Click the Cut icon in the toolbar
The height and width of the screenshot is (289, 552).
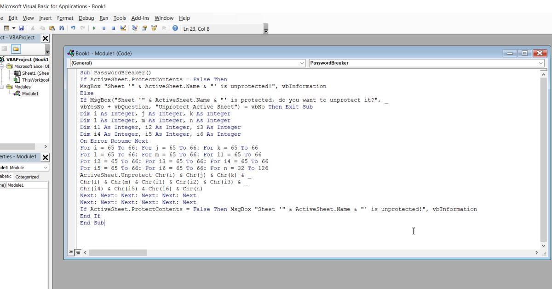click(x=33, y=28)
